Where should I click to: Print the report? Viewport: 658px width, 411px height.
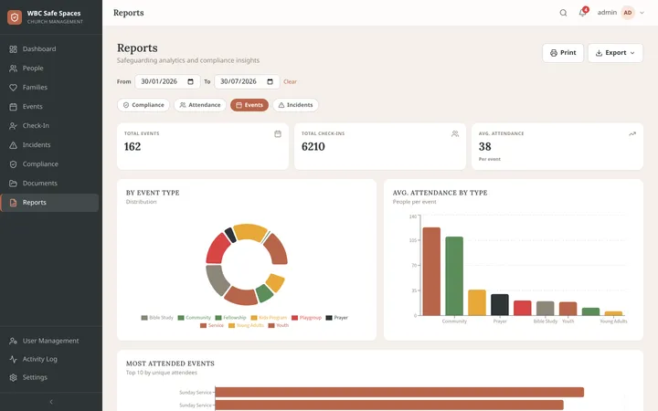563,53
